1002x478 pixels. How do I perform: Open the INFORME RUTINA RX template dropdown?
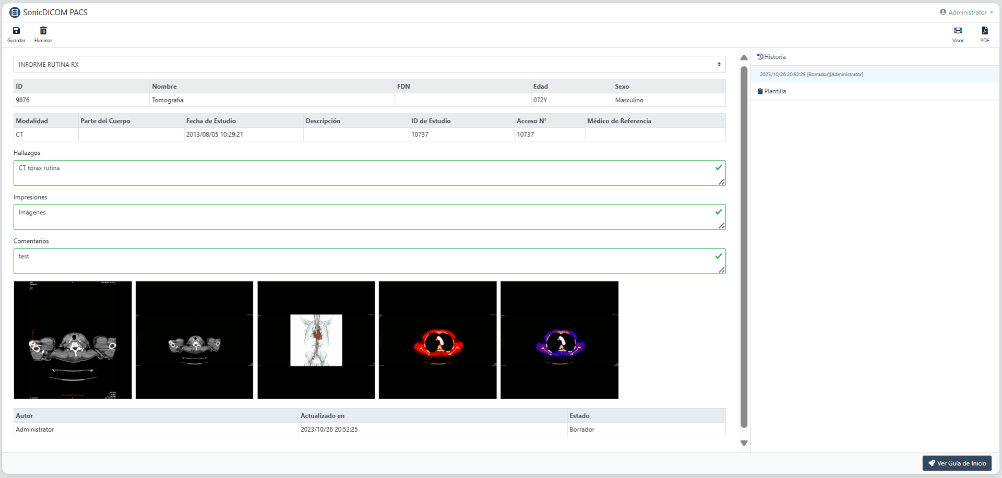tap(369, 65)
